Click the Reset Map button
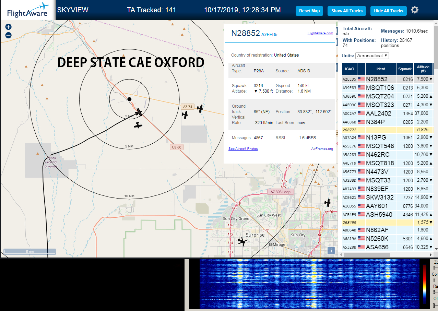This screenshot has height=311, width=438. (x=309, y=11)
